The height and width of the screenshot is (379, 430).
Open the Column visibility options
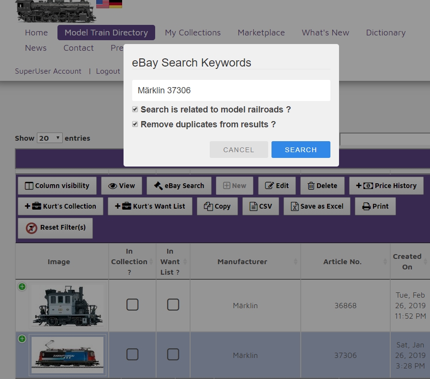(x=57, y=186)
